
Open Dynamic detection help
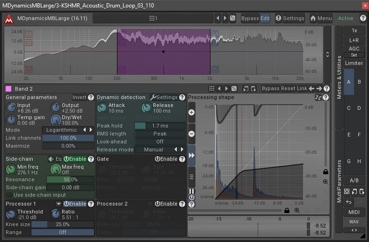(x=182, y=97)
